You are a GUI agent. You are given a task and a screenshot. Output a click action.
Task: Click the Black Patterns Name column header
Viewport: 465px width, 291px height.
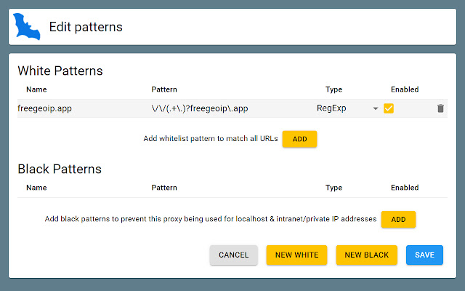(x=36, y=187)
